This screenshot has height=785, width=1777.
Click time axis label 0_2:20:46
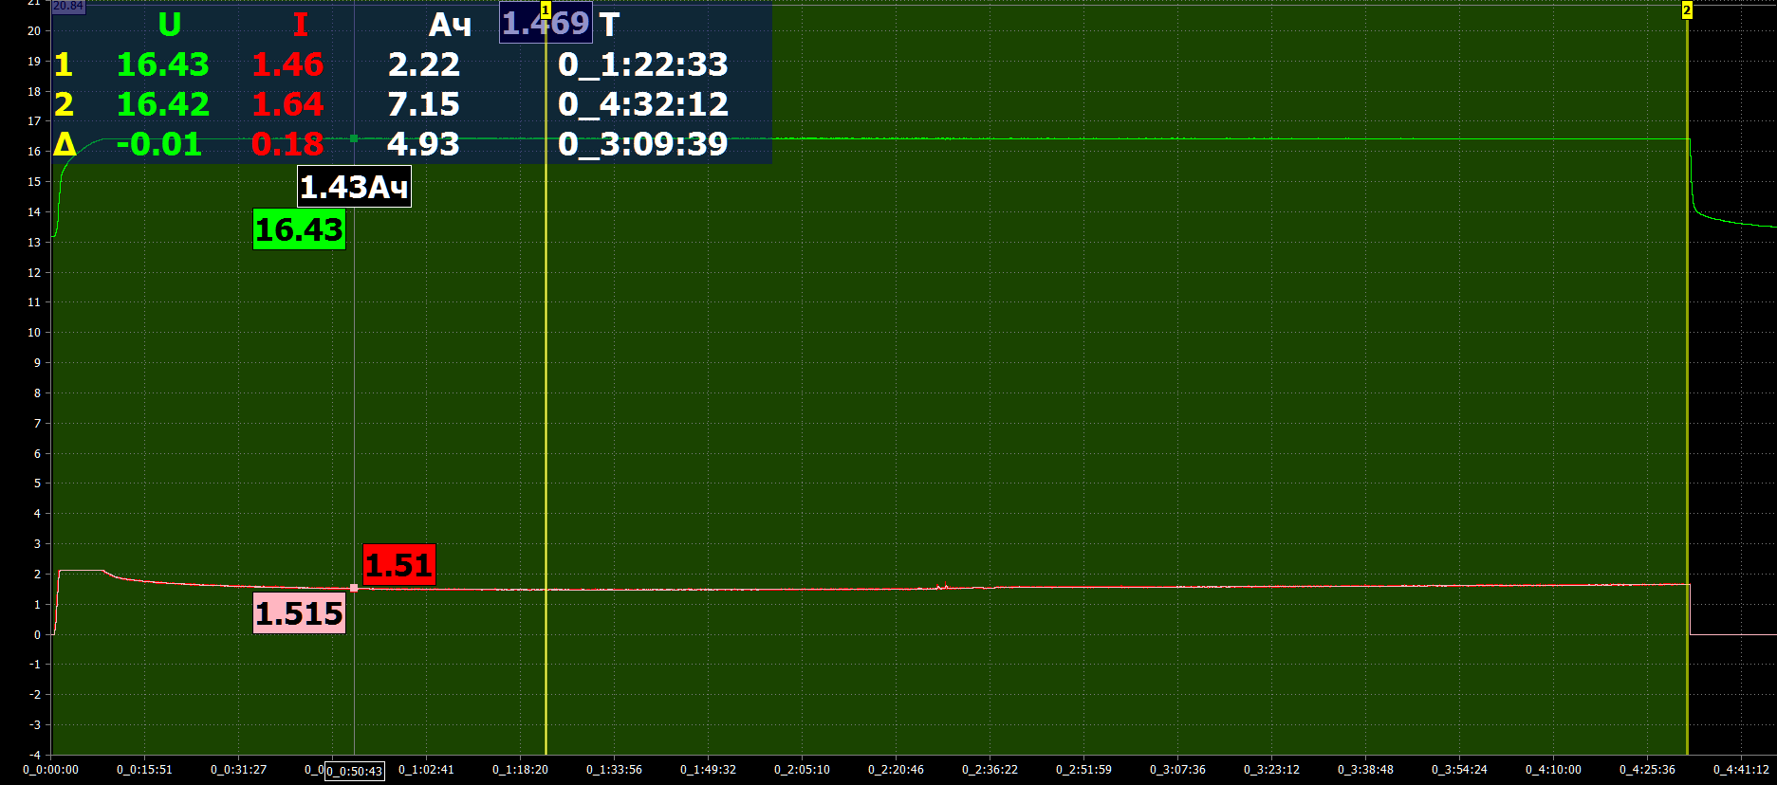(896, 770)
